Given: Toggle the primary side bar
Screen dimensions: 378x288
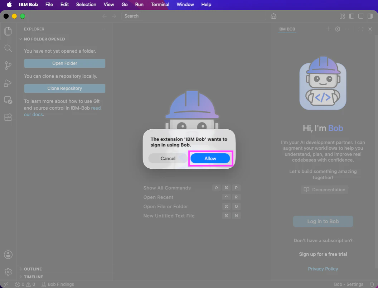Looking at the screenshot, I should 352,16.
